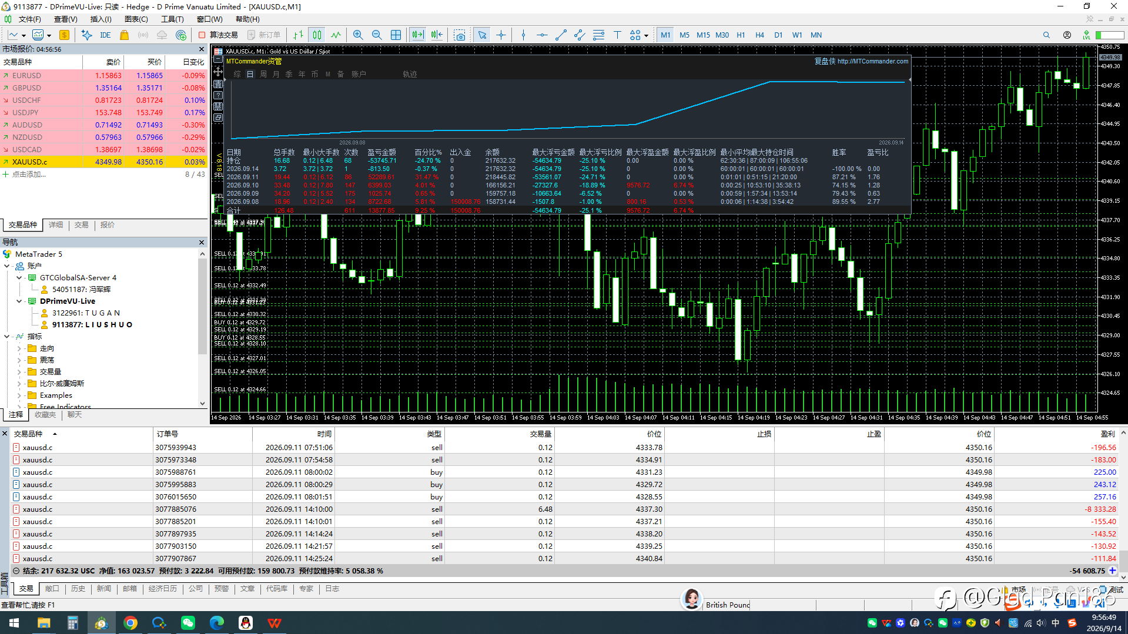Open the Market shopping bag icon
The width and height of the screenshot is (1128, 634).
(x=124, y=35)
